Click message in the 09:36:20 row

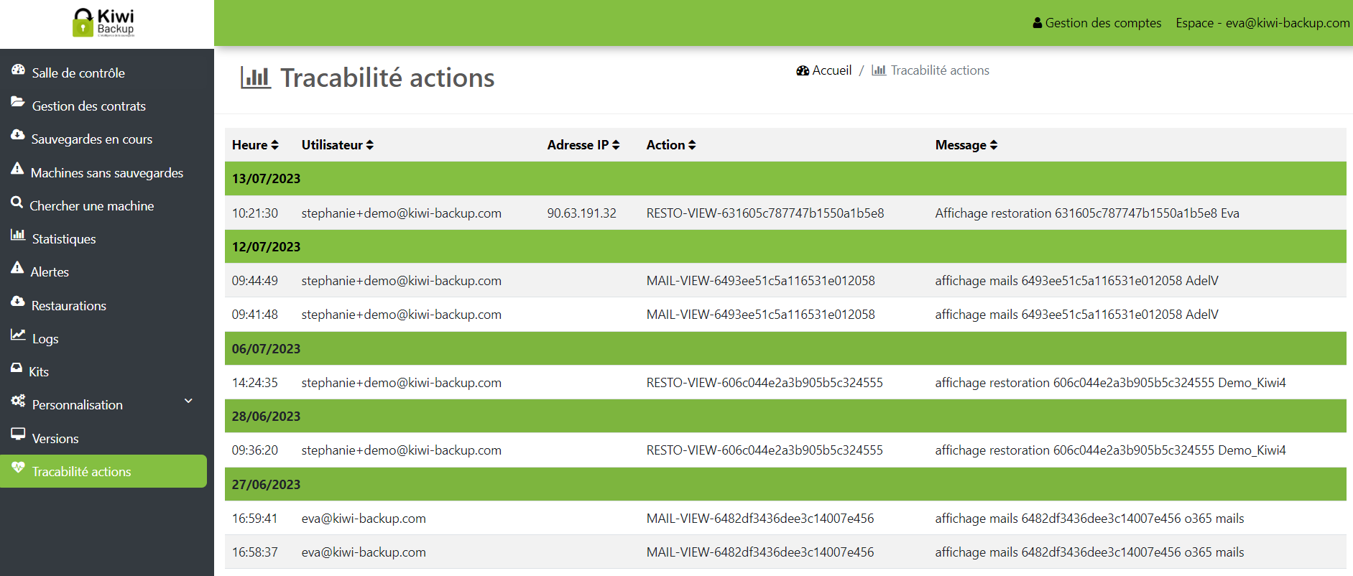1110,450
